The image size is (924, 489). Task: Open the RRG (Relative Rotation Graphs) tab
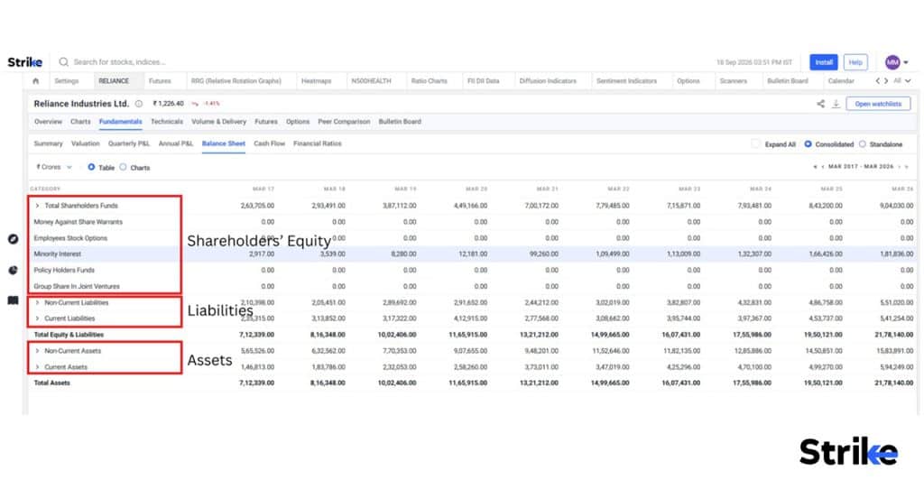tap(236, 80)
